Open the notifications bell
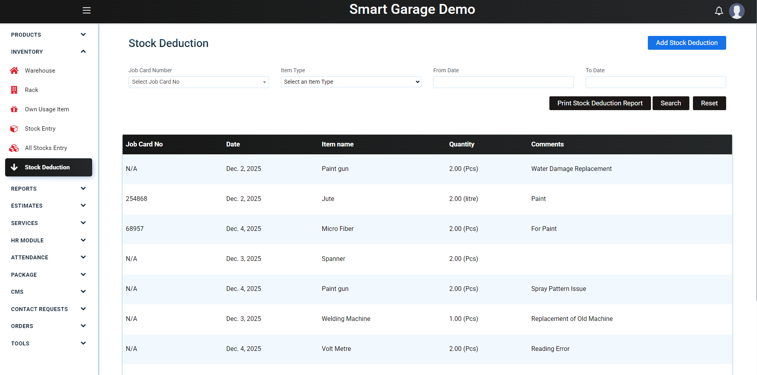 [x=719, y=11]
